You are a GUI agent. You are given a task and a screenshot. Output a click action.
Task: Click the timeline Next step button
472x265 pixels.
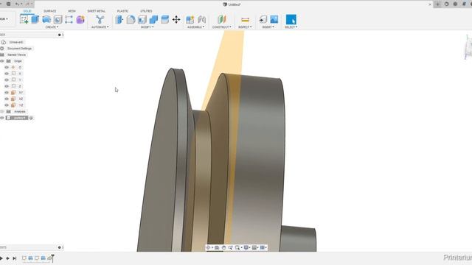coord(7,258)
